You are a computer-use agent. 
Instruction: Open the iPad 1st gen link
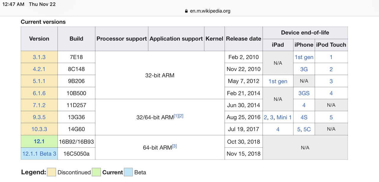[x=278, y=81]
